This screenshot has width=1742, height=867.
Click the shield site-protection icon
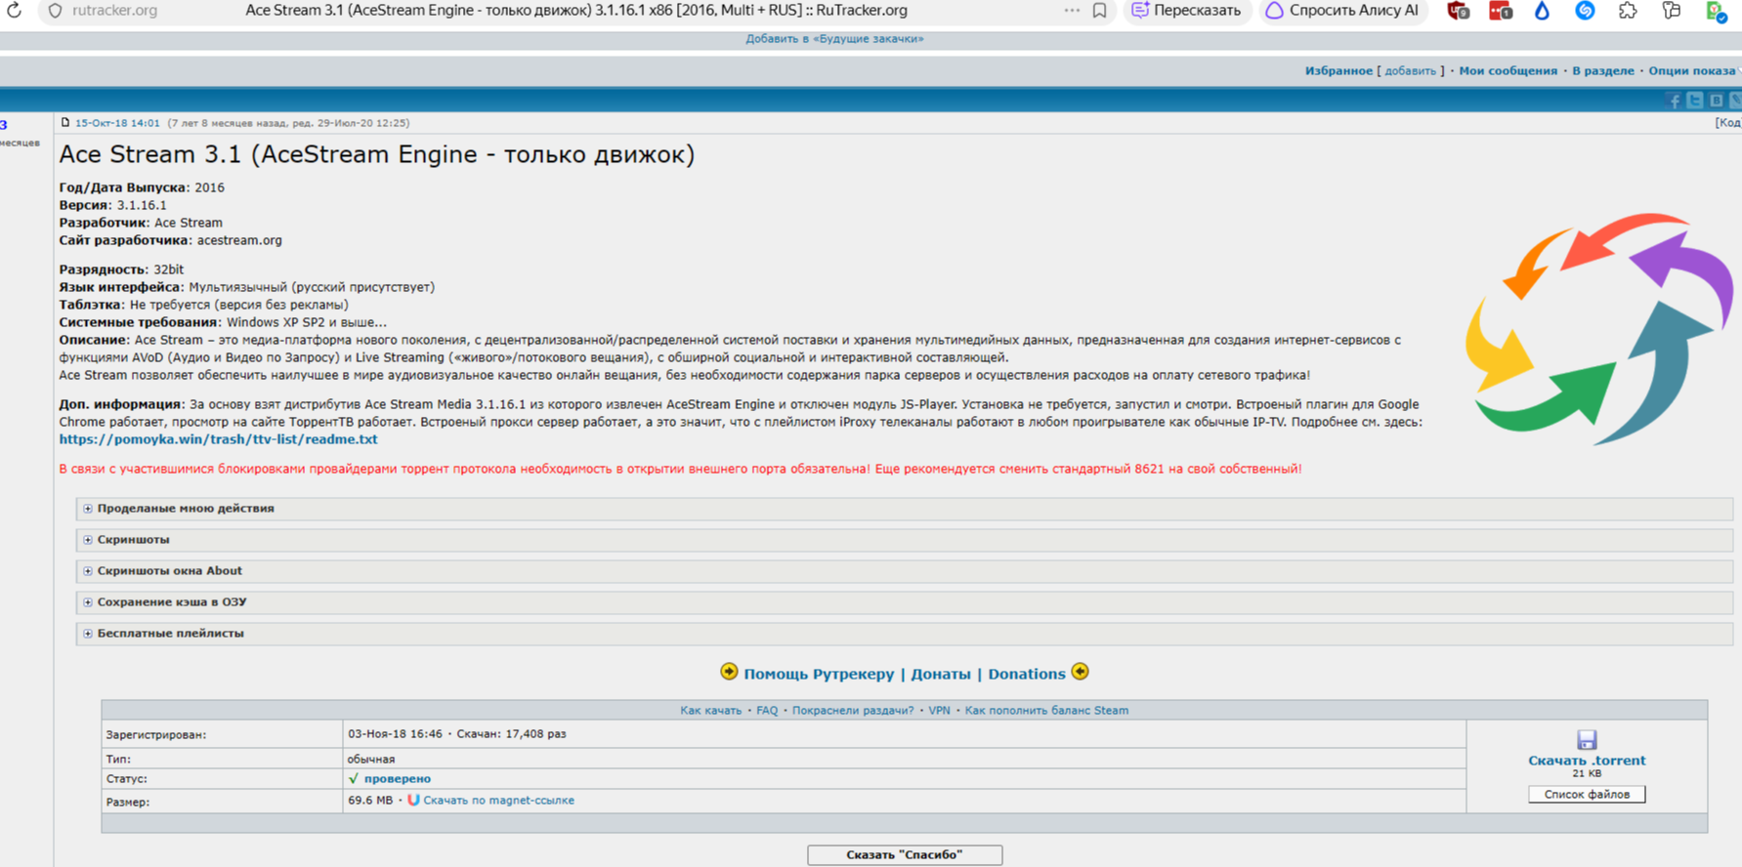click(x=56, y=11)
